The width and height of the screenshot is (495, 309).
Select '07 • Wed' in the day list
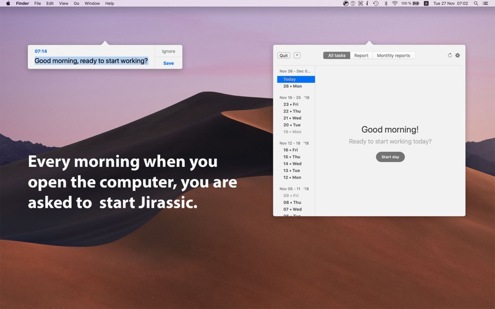click(x=292, y=210)
